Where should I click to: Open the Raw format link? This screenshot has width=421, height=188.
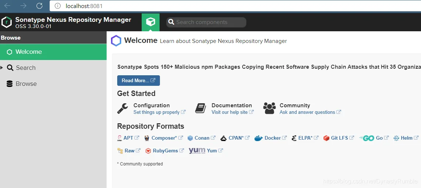pyautogui.click(x=133, y=151)
